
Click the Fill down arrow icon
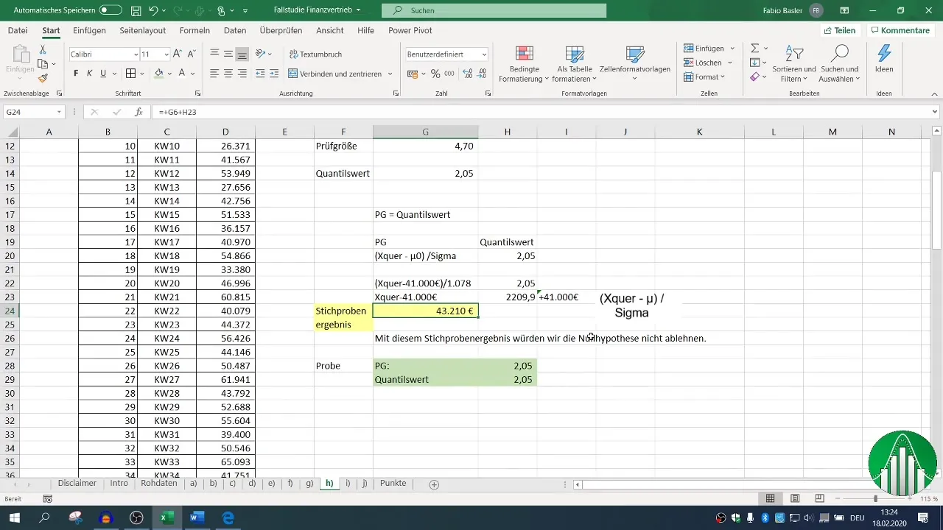[x=755, y=63]
